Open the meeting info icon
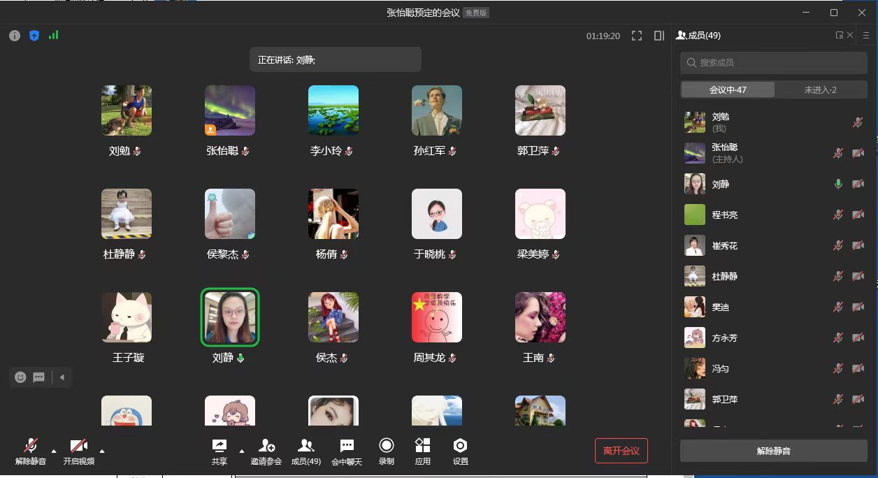Viewport: 878px width, 478px height. pos(15,36)
